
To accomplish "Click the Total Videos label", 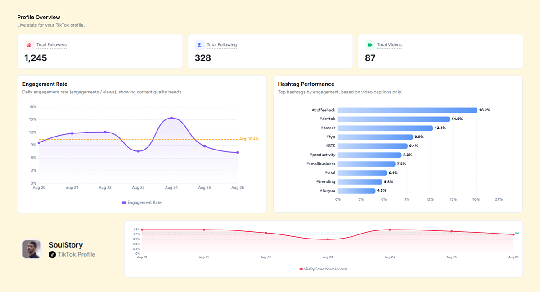I will click(389, 45).
